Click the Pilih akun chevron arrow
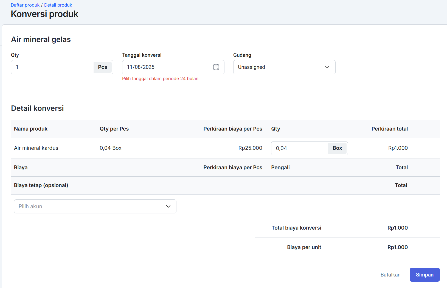447x288 pixels. 168,207
